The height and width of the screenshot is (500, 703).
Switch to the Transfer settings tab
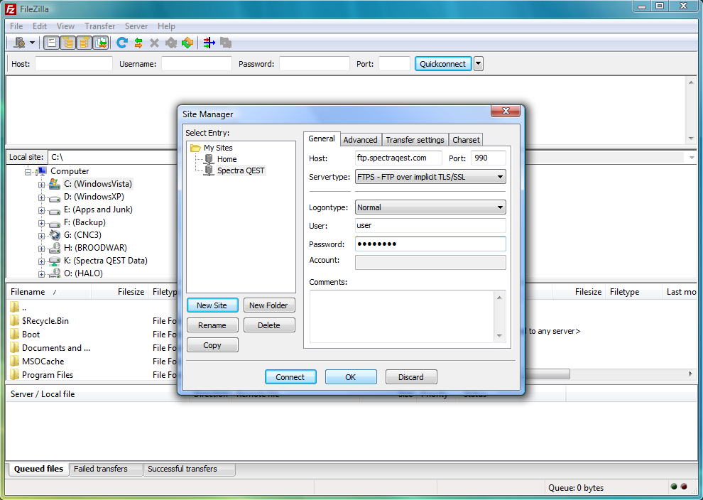415,140
